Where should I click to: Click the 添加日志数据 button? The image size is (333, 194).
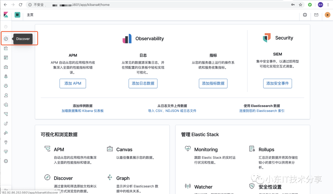(143, 83)
